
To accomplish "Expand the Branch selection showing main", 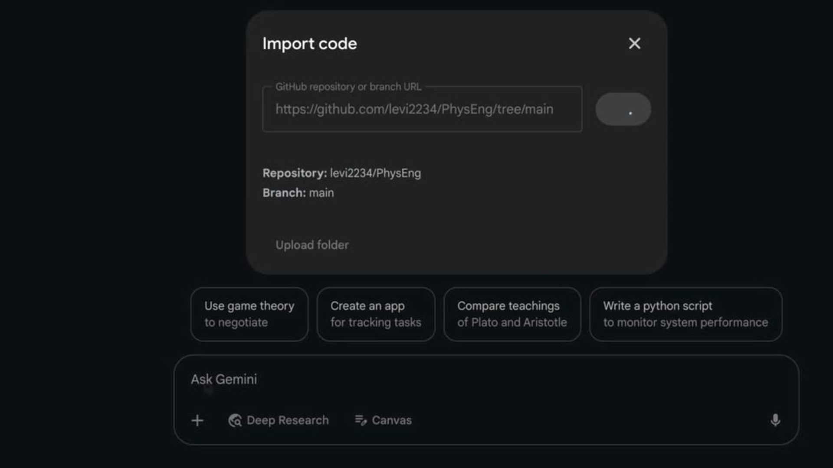I will tap(298, 192).
